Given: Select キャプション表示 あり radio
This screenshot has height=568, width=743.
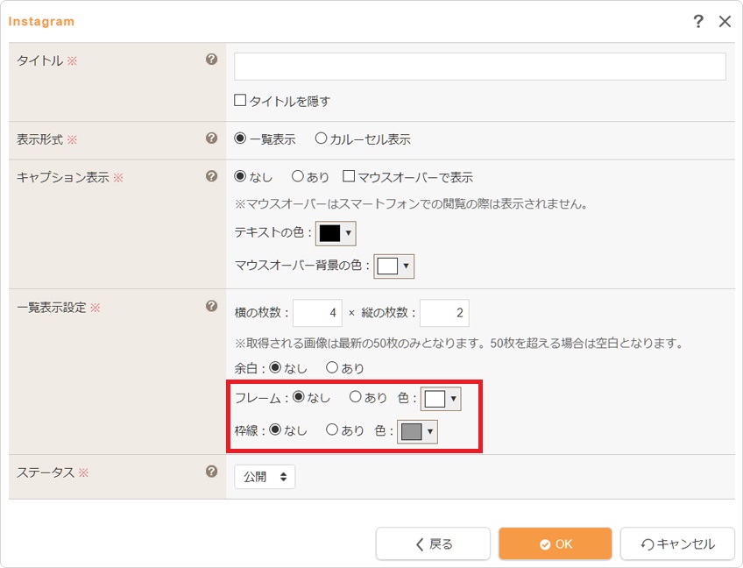Looking at the screenshot, I should (x=298, y=176).
